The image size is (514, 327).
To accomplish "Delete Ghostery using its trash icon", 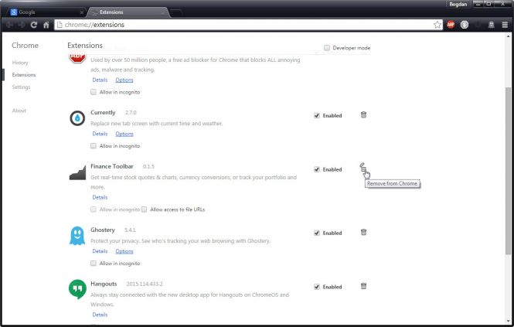I will coord(363,232).
